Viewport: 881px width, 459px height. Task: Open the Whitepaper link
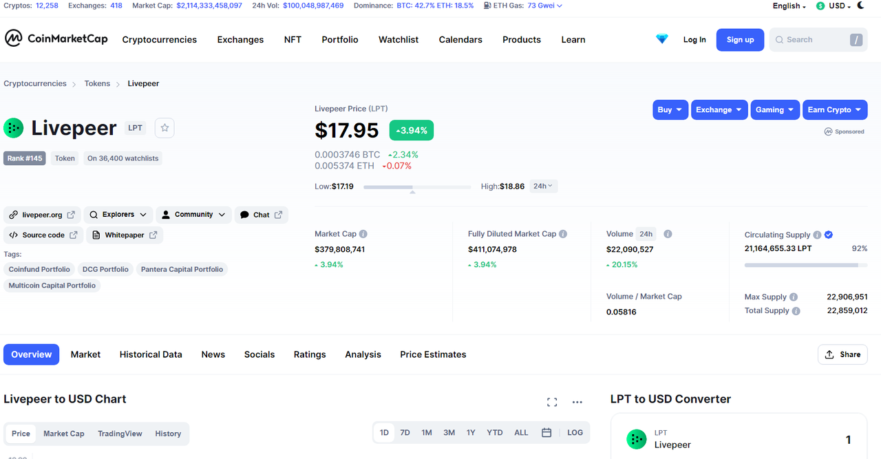(125, 235)
